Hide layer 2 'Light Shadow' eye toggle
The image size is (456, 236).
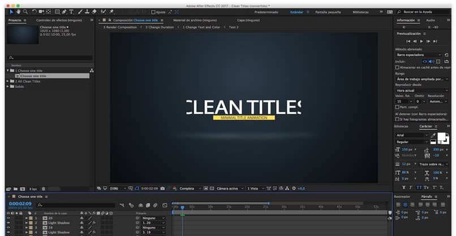click(x=8, y=223)
